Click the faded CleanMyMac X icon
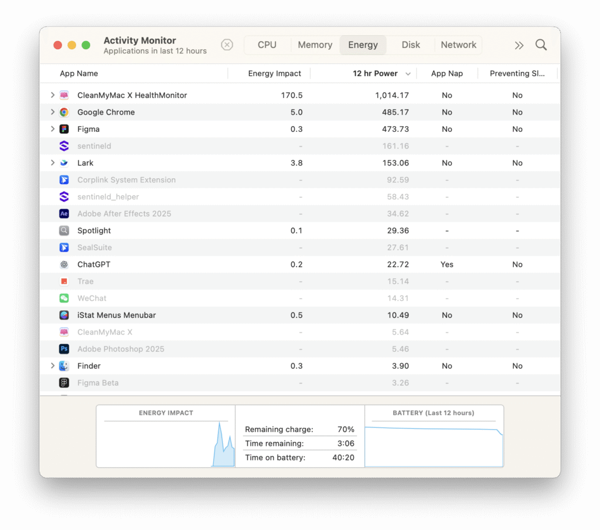 [x=64, y=332]
